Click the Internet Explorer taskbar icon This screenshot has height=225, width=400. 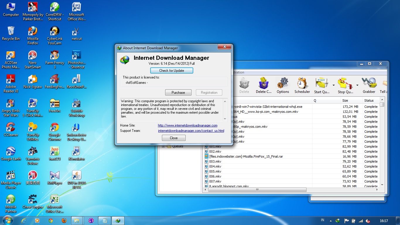(24, 221)
